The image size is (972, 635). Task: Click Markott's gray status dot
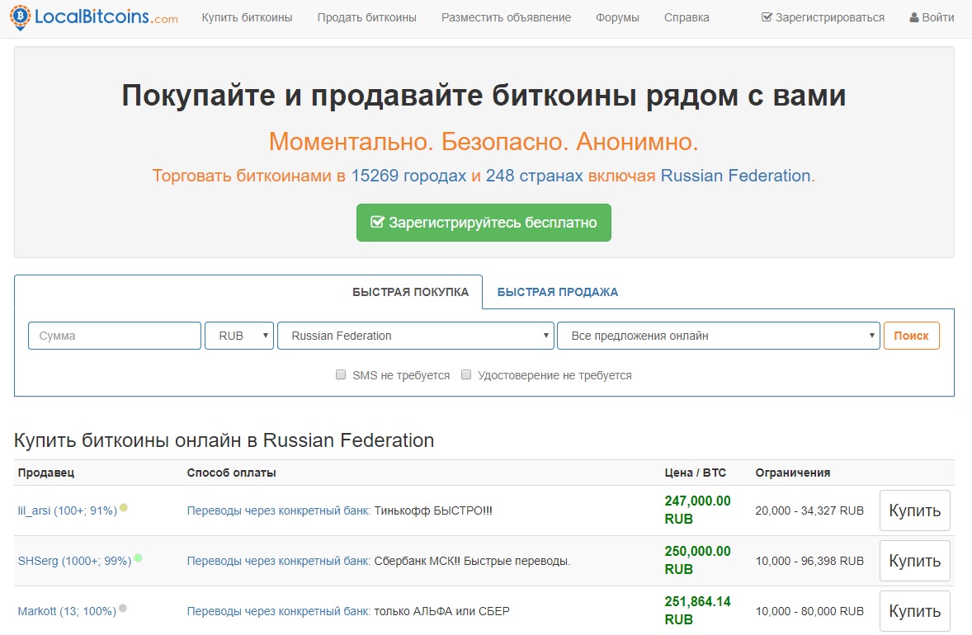[123, 609]
